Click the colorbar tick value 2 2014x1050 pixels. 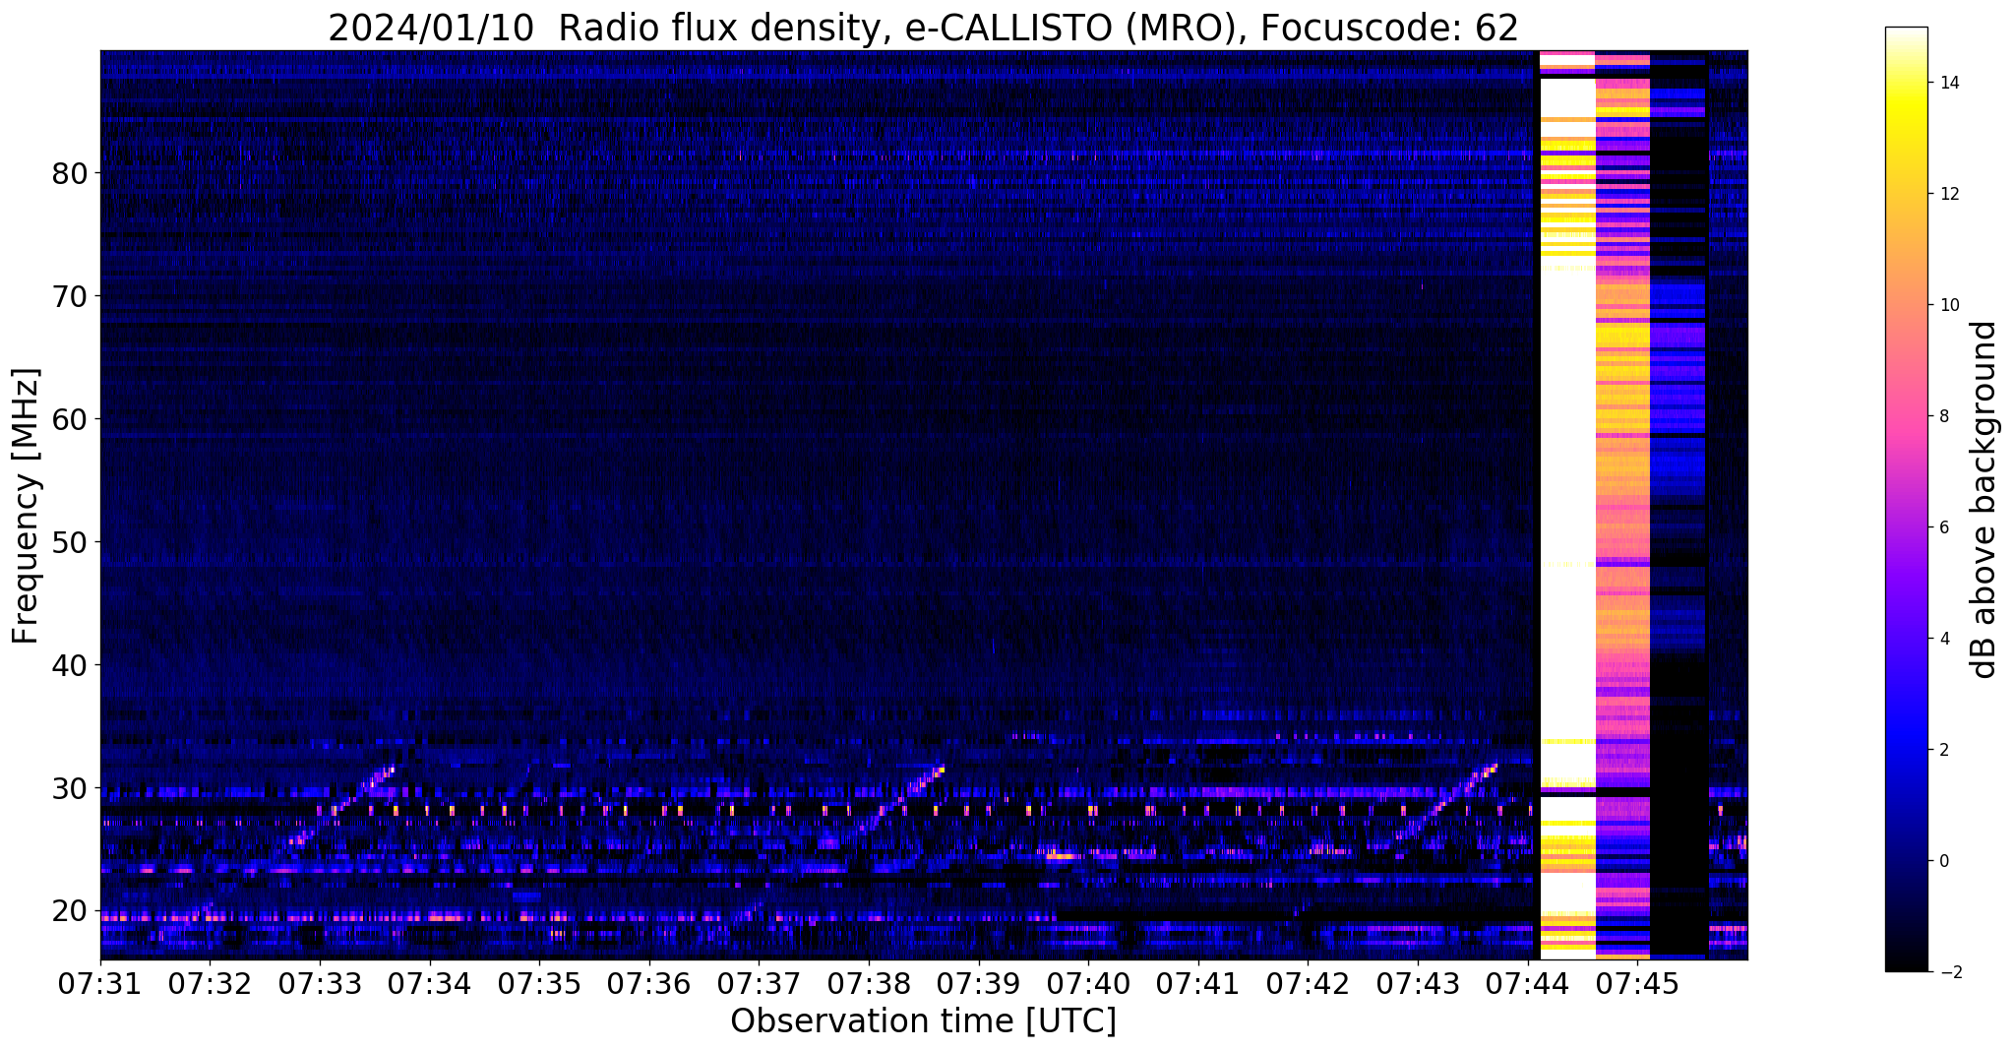tap(1942, 750)
